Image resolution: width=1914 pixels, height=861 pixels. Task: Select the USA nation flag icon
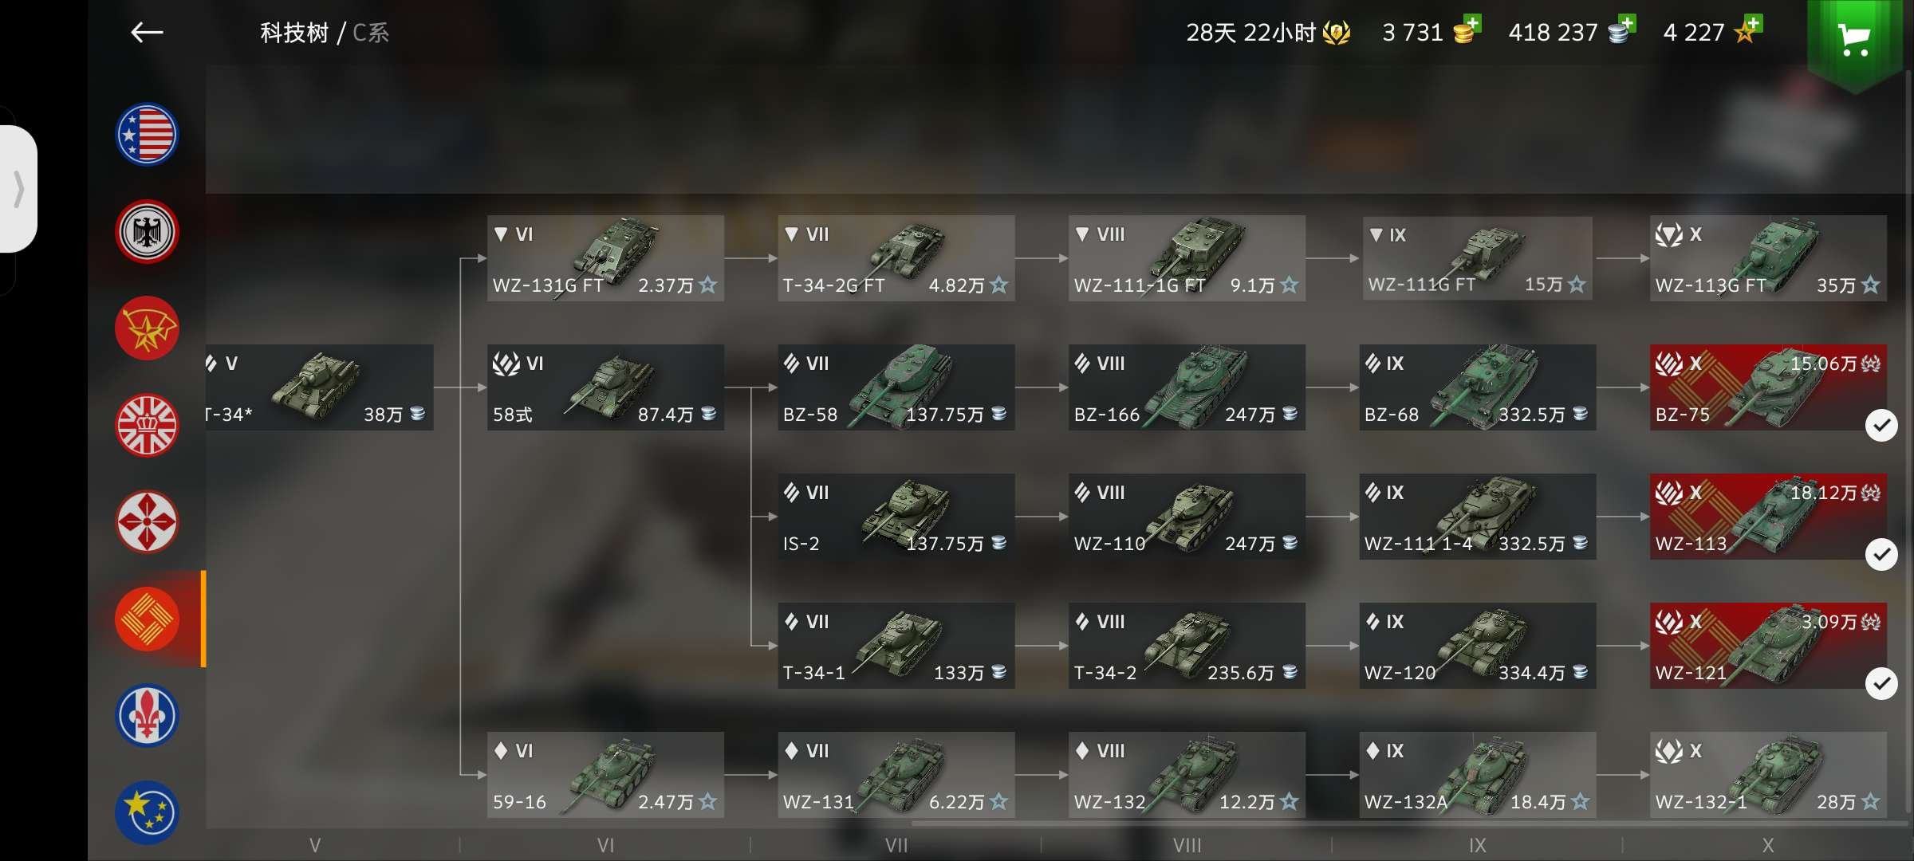pyautogui.click(x=148, y=135)
